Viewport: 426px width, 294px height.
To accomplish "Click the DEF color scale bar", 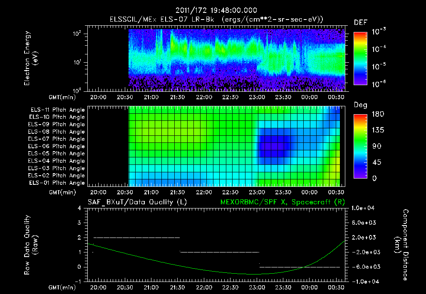I will point(360,58).
